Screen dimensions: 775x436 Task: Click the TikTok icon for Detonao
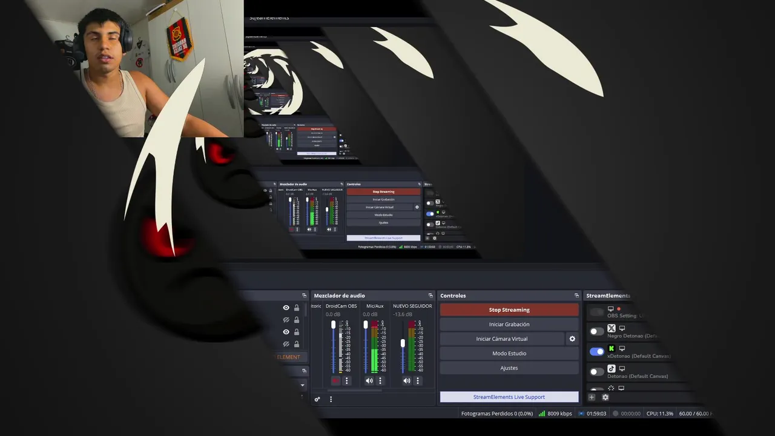click(612, 368)
